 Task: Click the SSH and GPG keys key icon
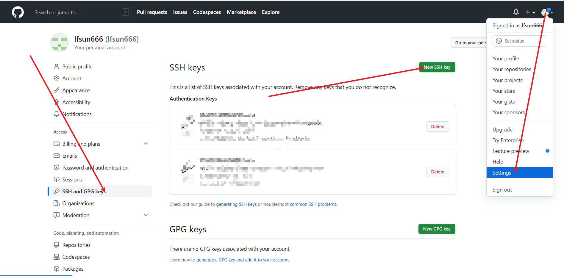(57, 191)
